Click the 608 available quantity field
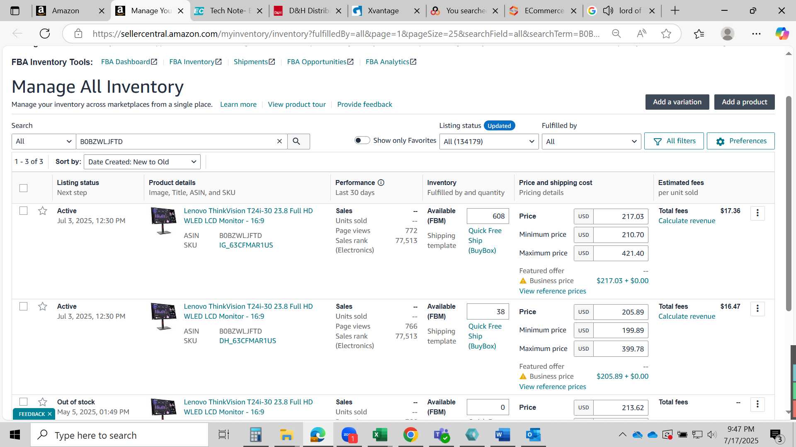 488,216
